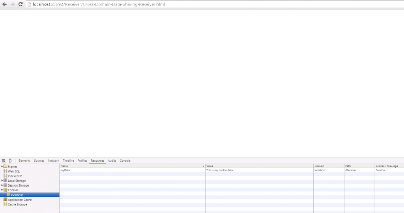Collapse the Cookies tree node
404x213 pixels.
click(2, 190)
